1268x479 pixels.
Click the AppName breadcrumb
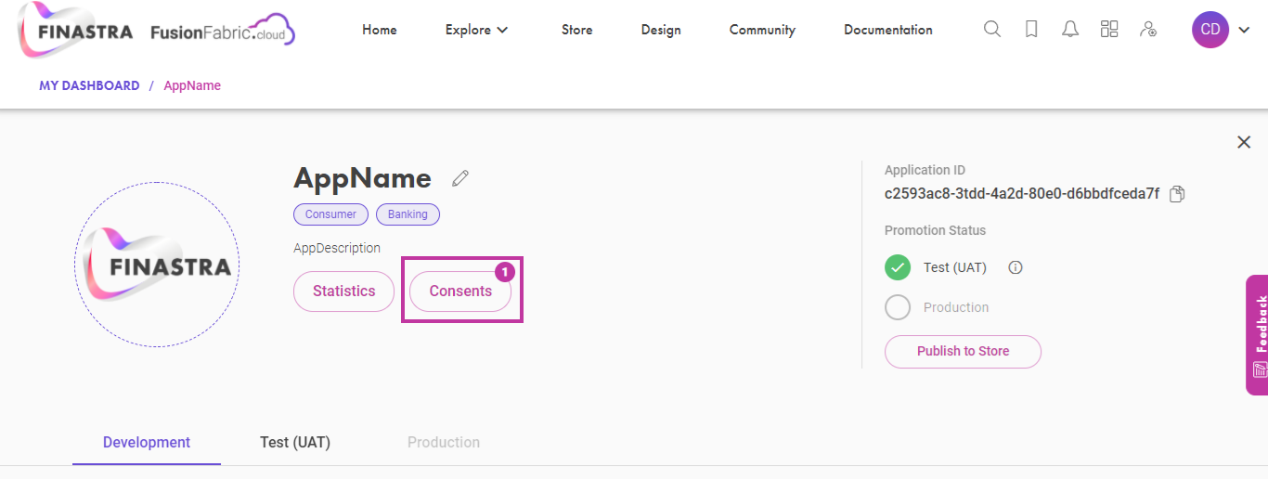[x=192, y=85]
